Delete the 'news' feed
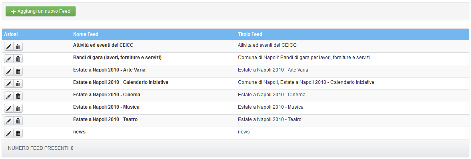Viewport: 471px width, 159px height. click(18, 133)
